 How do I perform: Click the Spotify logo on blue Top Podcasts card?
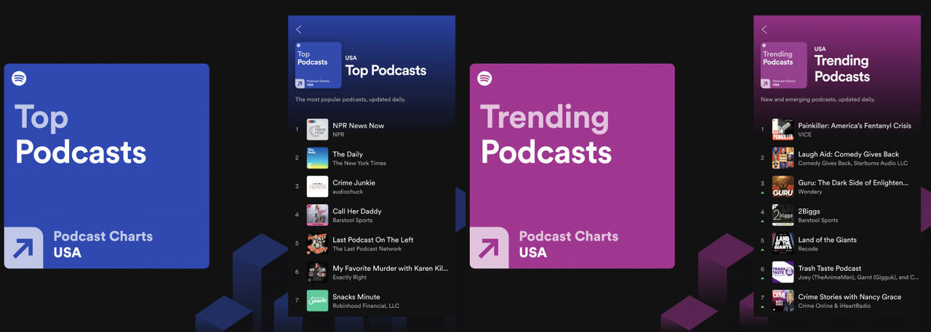coord(20,78)
